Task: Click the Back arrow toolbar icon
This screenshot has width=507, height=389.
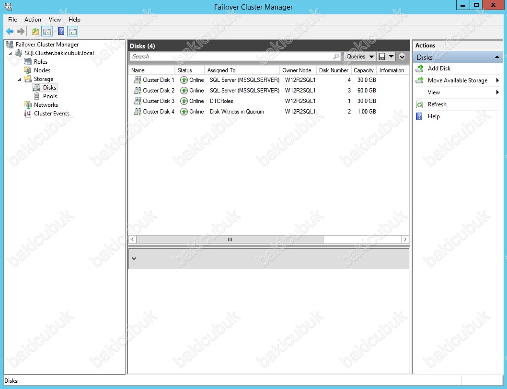Action: [10, 31]
